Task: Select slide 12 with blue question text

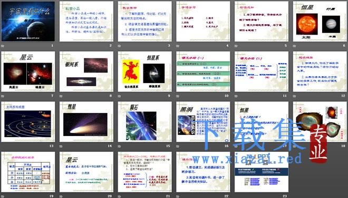Action: tap(320, 71)
